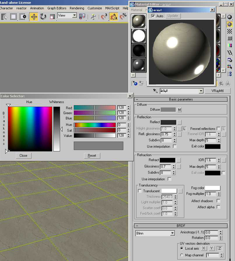235x261 pixels.
Task: Click the Fog color white swatch
Action: tap(213, 188)
